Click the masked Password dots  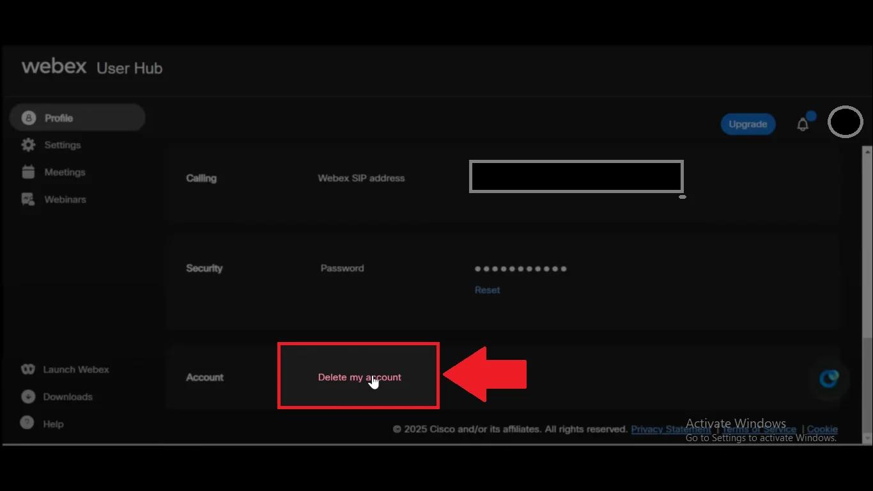pos(520,269)
